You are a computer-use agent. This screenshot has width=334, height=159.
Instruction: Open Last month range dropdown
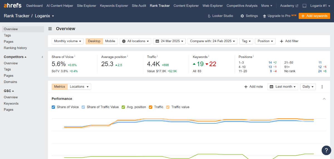coord(283,87)
